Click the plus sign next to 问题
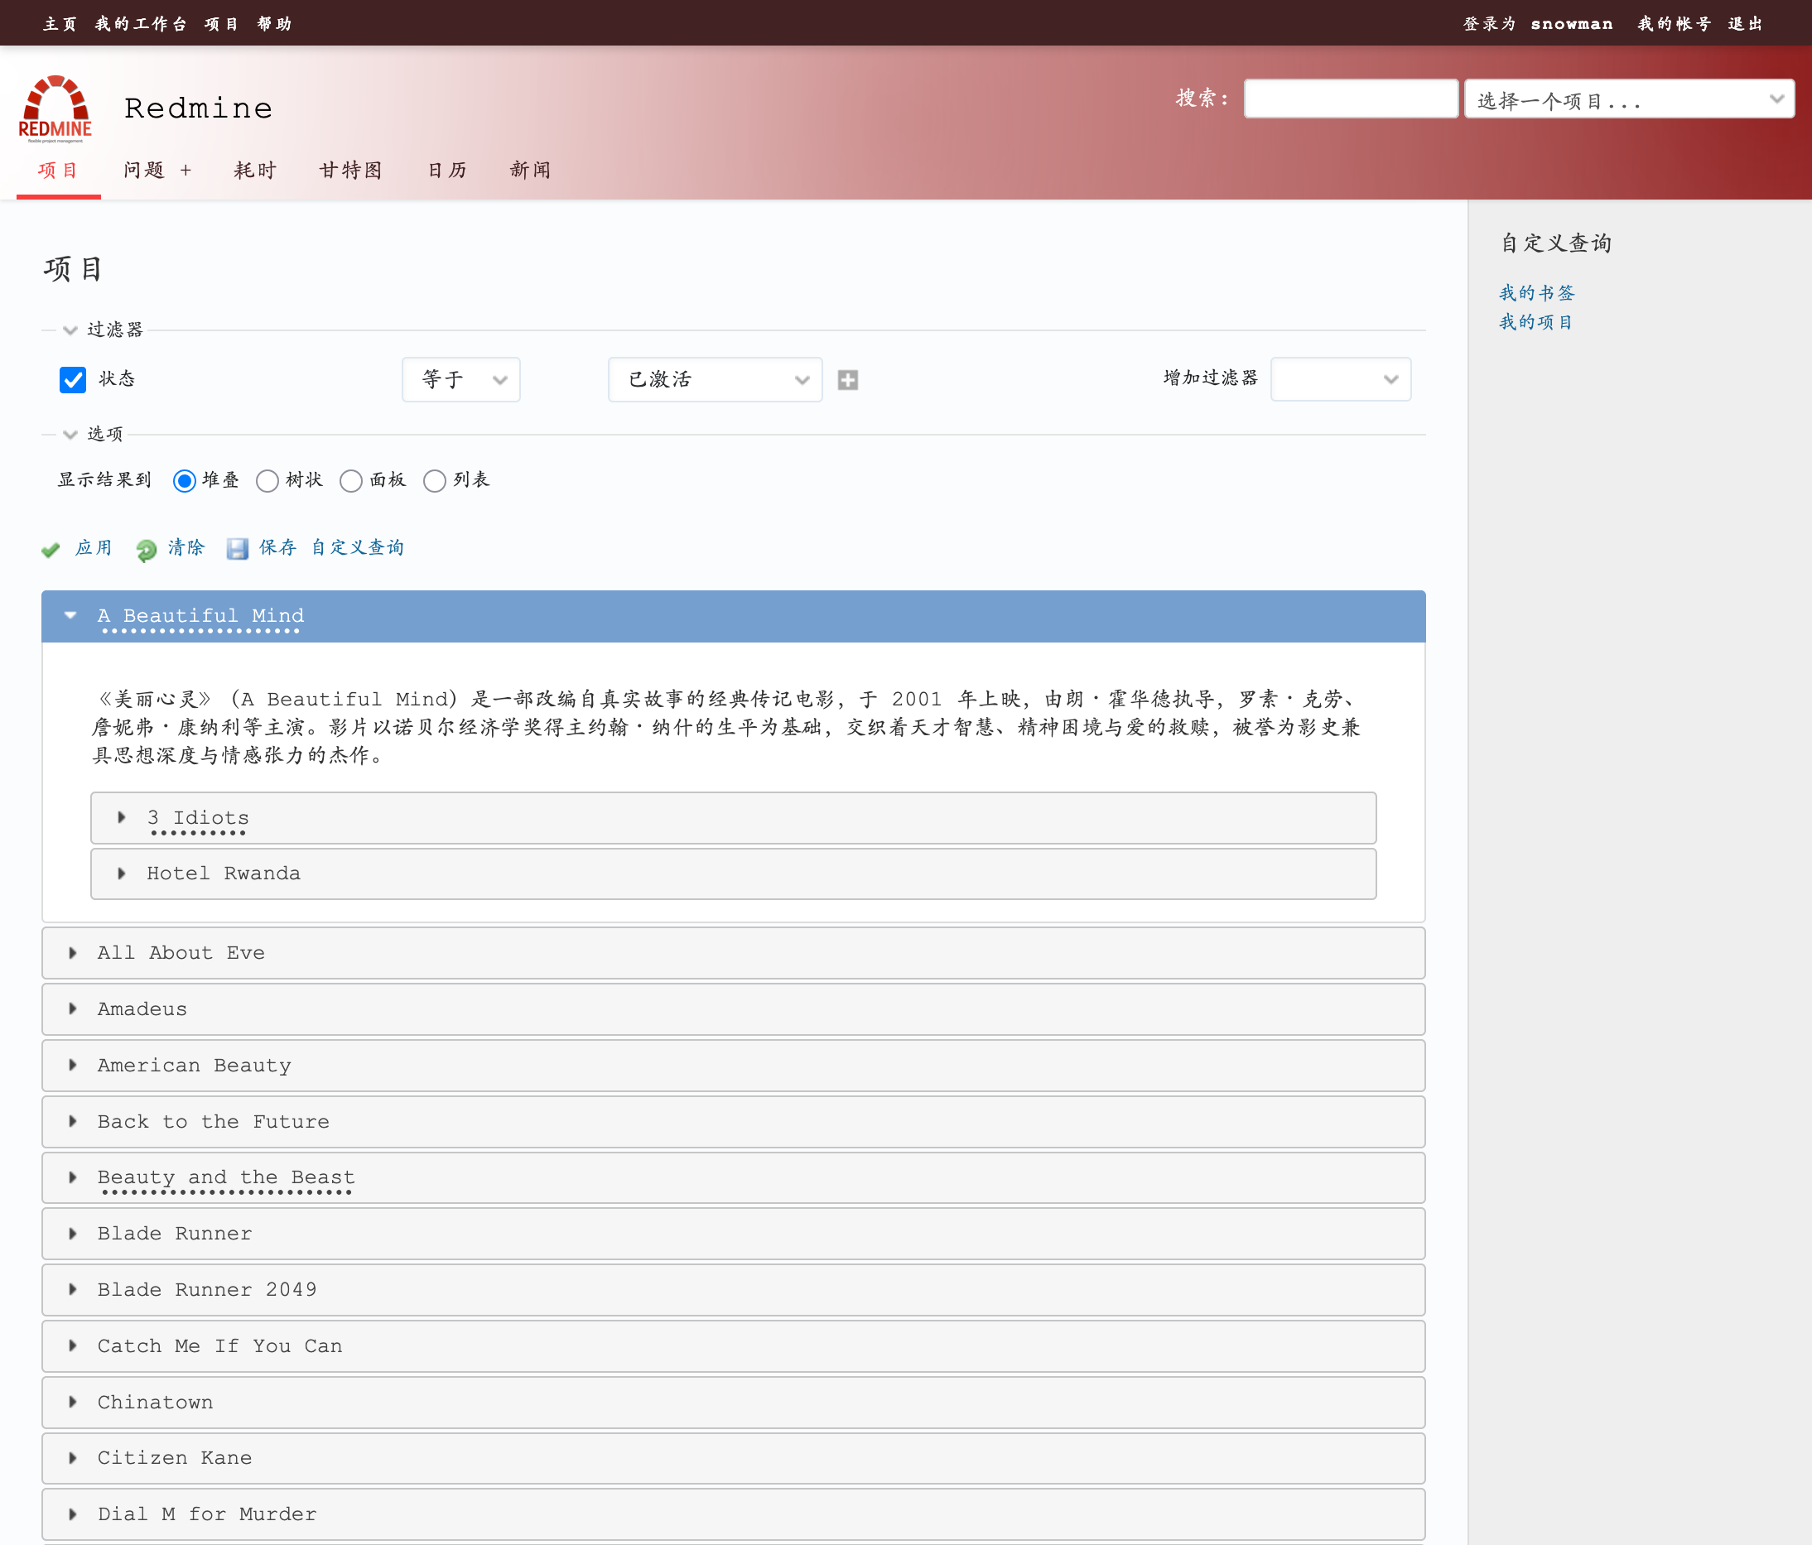Viewport: 1812px width, 1545px height. point(186,171)
